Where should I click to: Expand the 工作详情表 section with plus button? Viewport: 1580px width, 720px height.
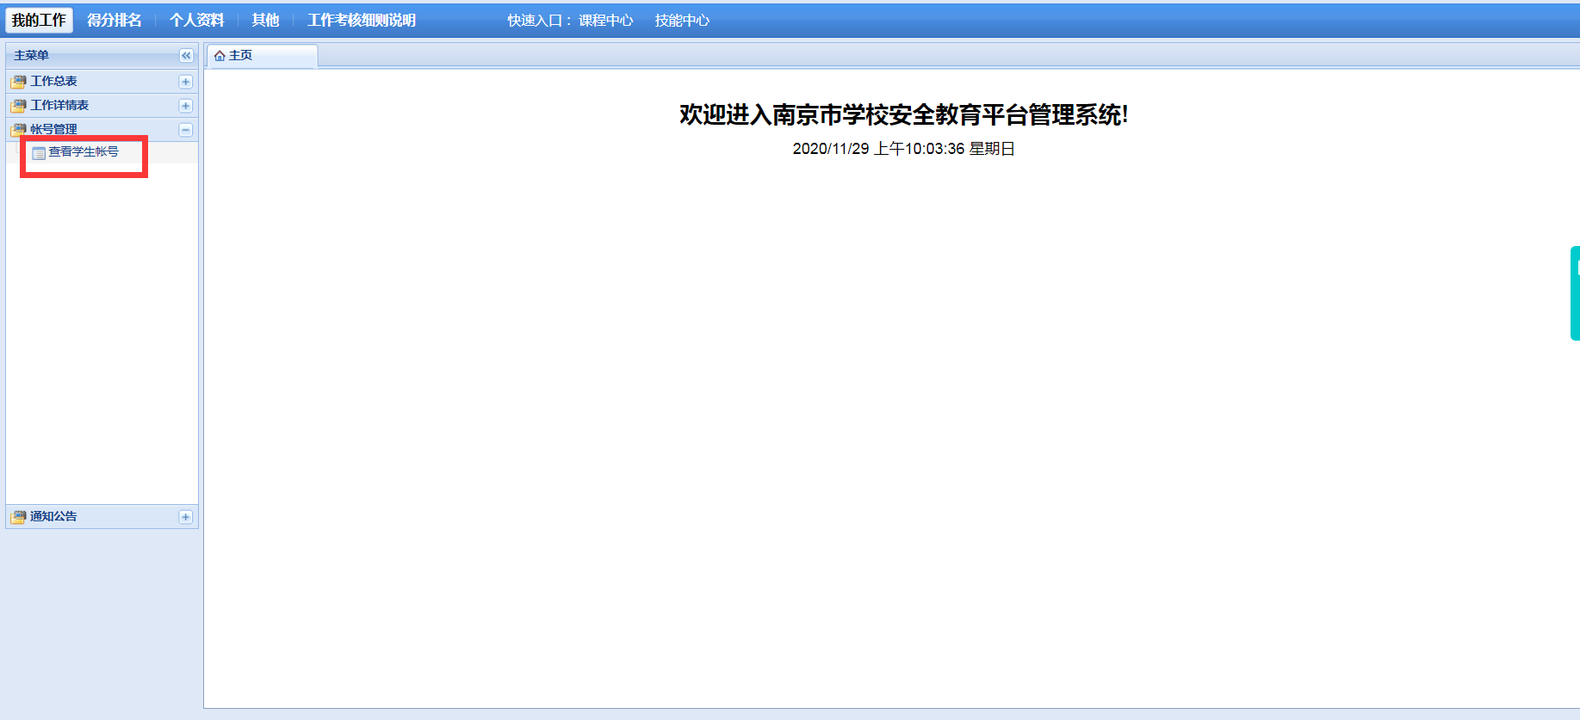[x=185, y=106]
